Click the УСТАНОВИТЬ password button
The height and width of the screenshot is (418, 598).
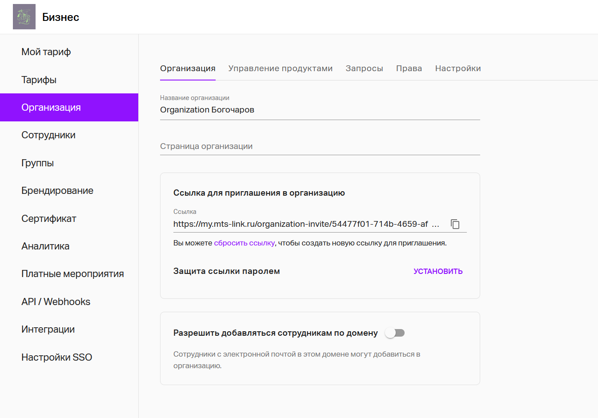click(438, 271)
